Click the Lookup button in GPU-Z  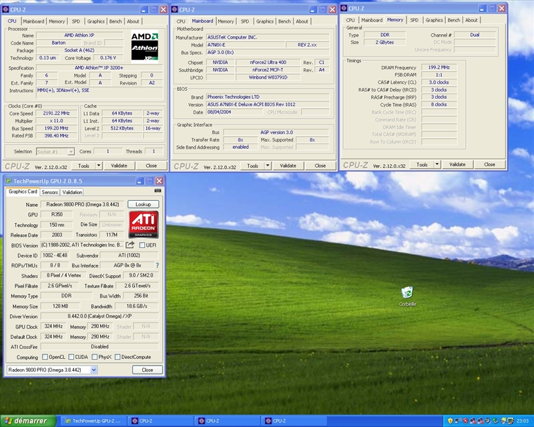pyautogui.click(x=143, y=204)
